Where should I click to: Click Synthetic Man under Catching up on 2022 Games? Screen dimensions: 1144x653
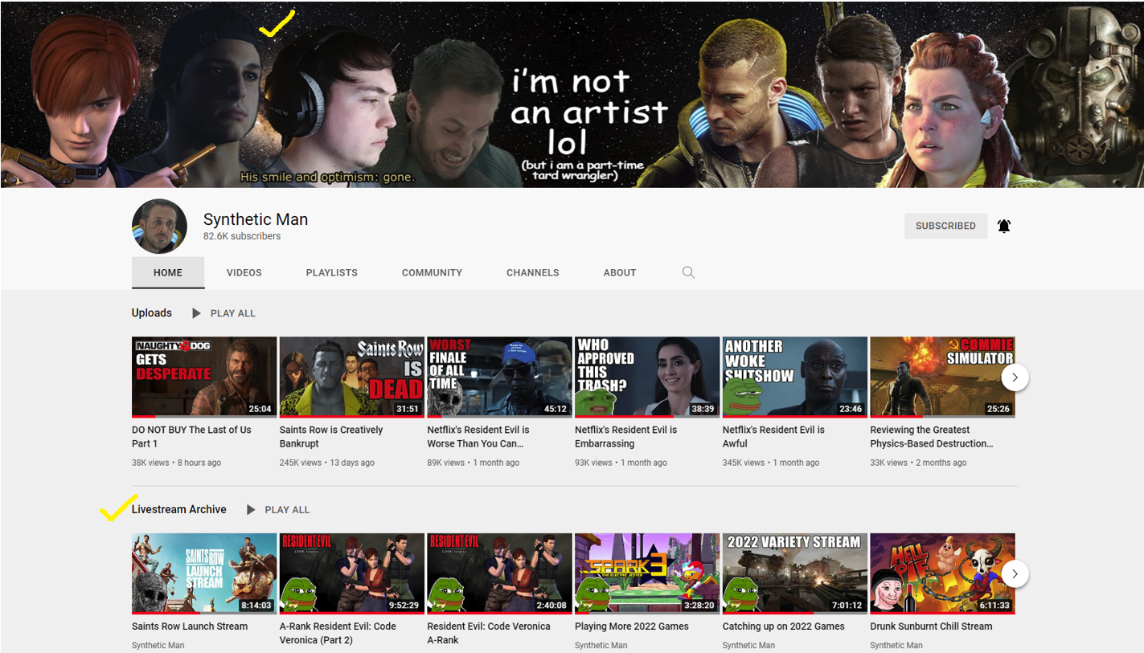tap(749, 645)
